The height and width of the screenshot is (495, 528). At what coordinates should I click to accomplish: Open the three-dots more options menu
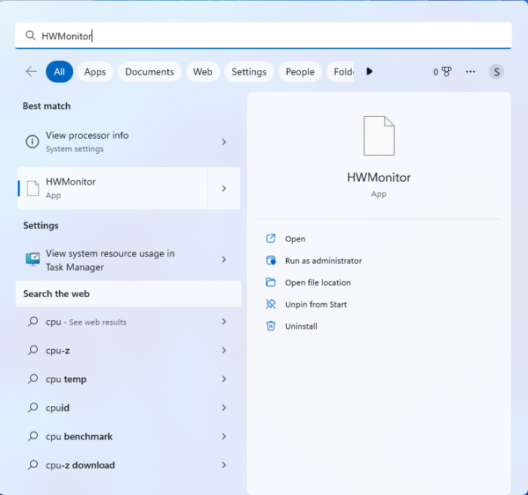point(471,72)
